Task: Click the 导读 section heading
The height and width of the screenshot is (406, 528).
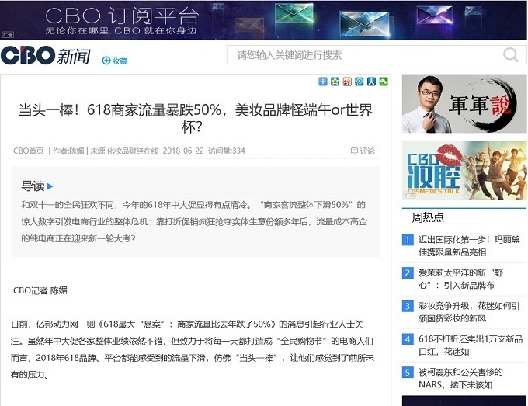Action: pos(33,186)
